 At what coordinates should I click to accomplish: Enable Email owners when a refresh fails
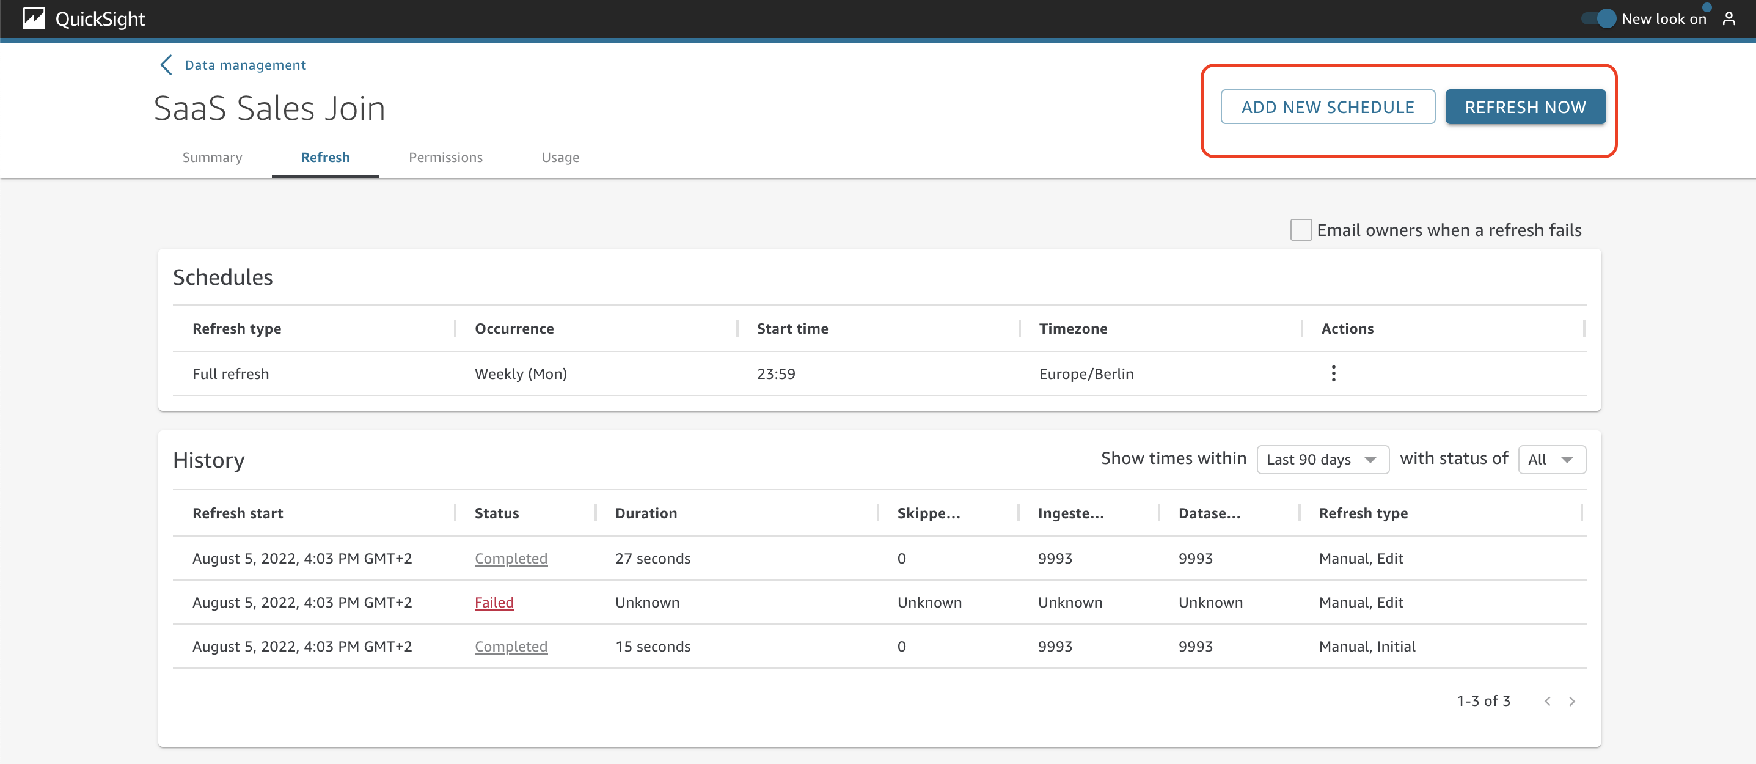click(x=1300, y=230)
